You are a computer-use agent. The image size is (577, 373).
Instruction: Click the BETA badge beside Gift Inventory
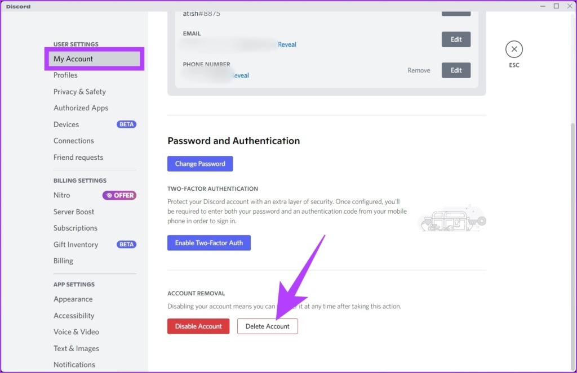click(x=127, y=244)
